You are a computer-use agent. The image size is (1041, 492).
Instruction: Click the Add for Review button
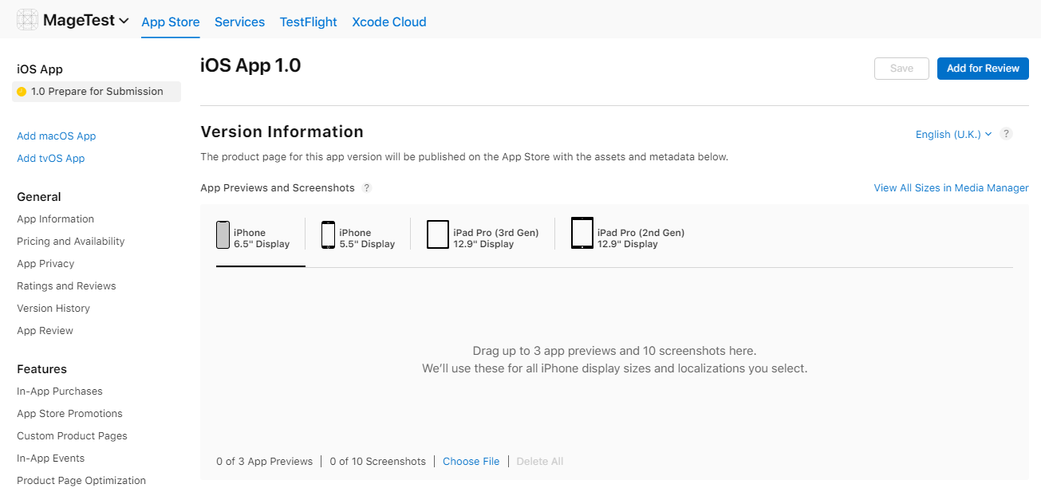click(983, 69)
